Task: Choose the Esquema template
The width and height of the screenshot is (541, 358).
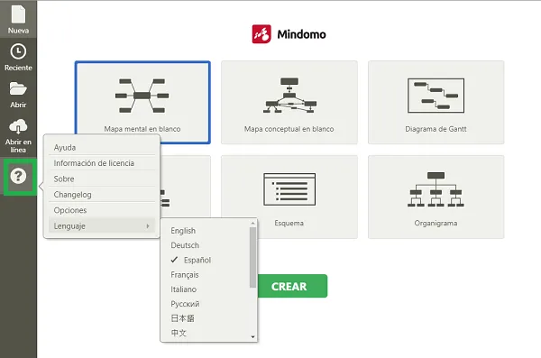Action: tap(289, 197)
